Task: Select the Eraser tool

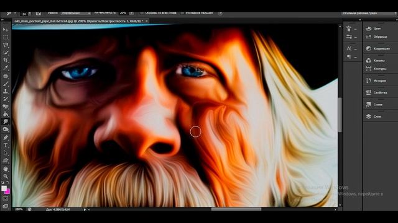Action: [x=6, y=107]
